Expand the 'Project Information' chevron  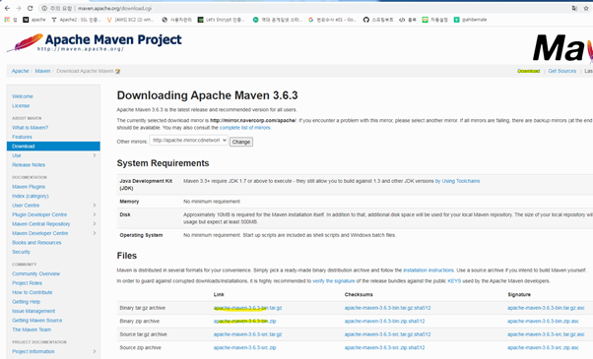coord(95,351)
